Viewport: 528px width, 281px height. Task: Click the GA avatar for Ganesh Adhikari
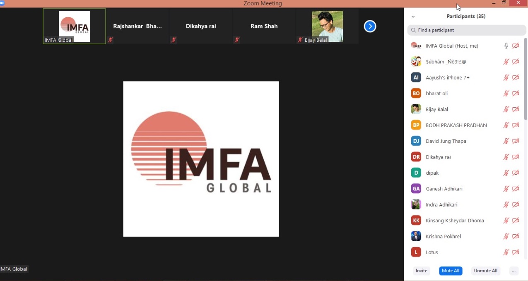click(416, 189)
